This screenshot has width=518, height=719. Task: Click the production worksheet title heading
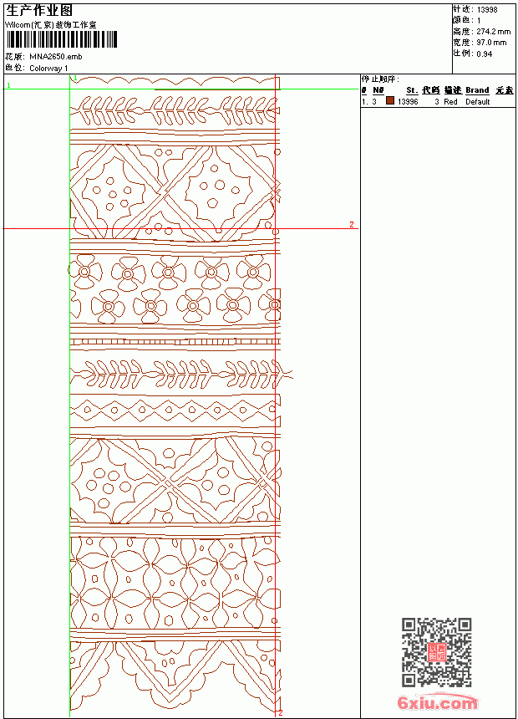coord(39,11)
